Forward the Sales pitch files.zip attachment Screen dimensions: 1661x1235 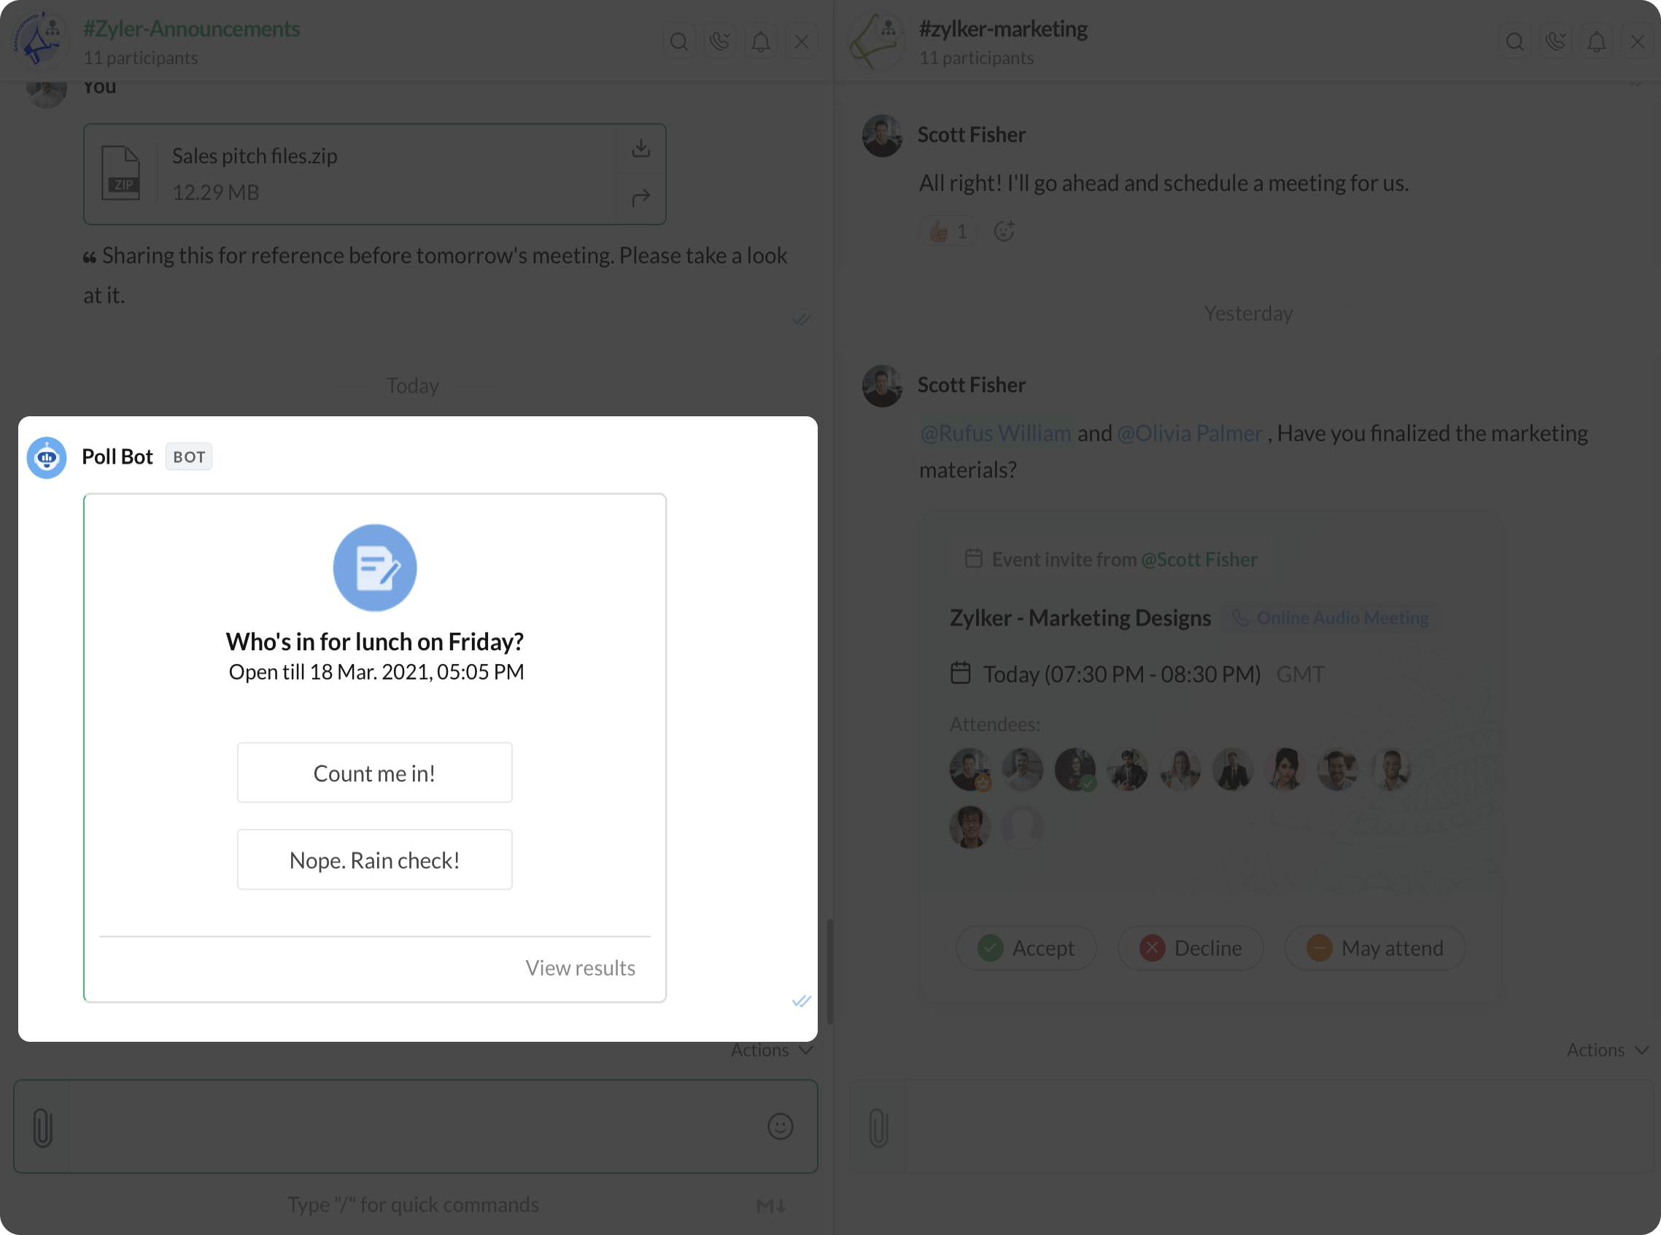(640, 198)
